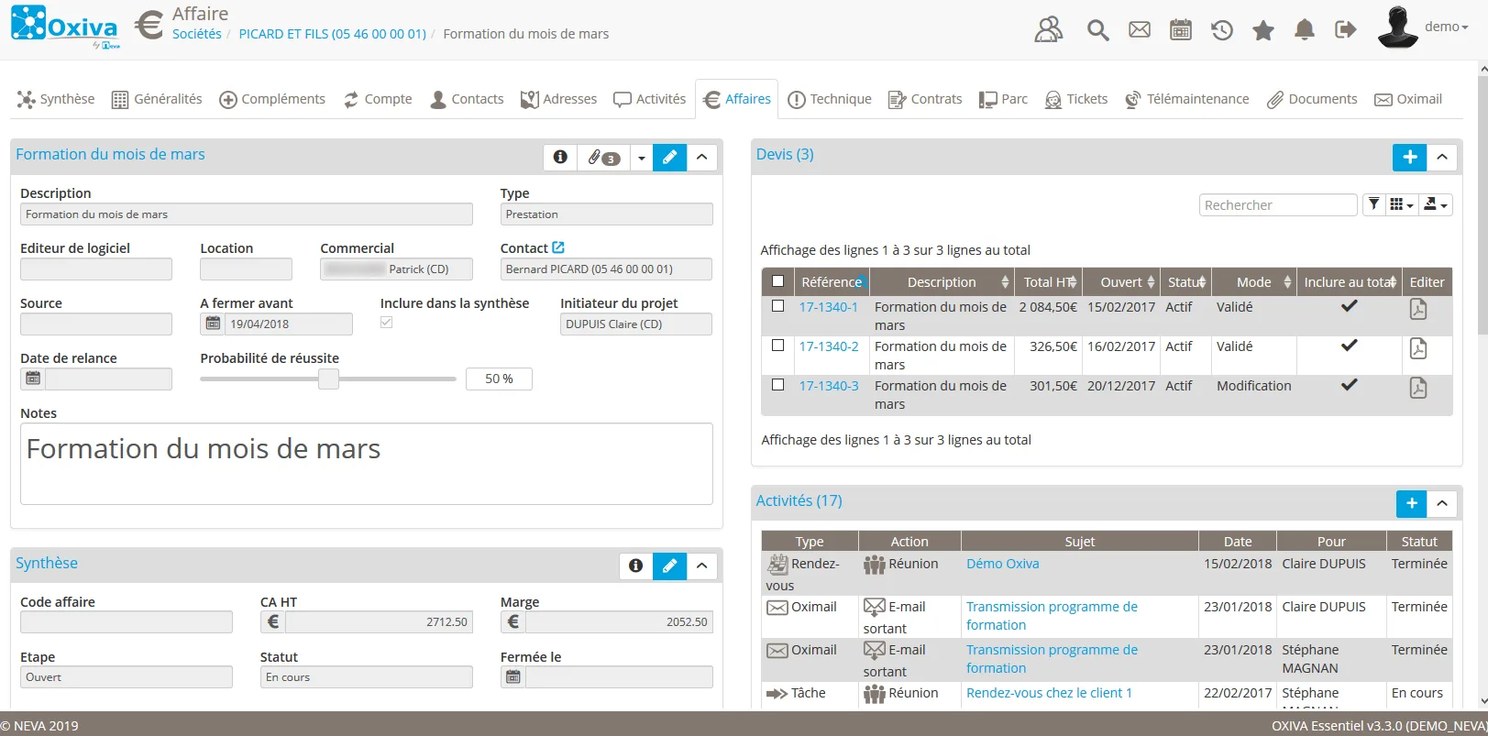
Task: Open the notifications bell
Action: 1304,30
